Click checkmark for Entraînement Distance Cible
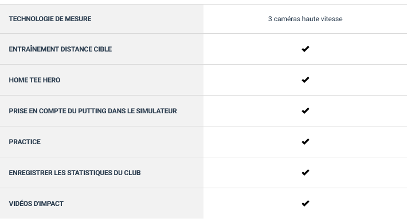This screenshot has width=407, height=222. [x=305, y=49]
